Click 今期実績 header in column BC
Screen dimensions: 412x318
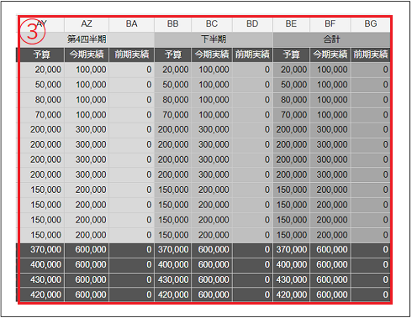212,55
